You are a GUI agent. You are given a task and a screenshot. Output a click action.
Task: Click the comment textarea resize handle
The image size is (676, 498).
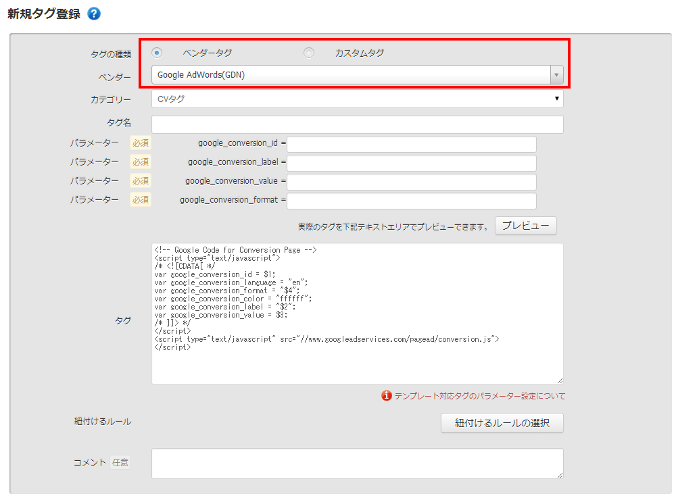tap(560, 475)
